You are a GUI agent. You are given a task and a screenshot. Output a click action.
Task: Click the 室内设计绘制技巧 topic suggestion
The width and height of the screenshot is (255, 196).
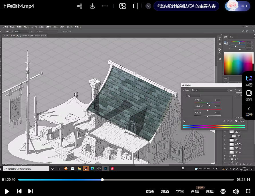pyautogui.click(x=186, y=6)
